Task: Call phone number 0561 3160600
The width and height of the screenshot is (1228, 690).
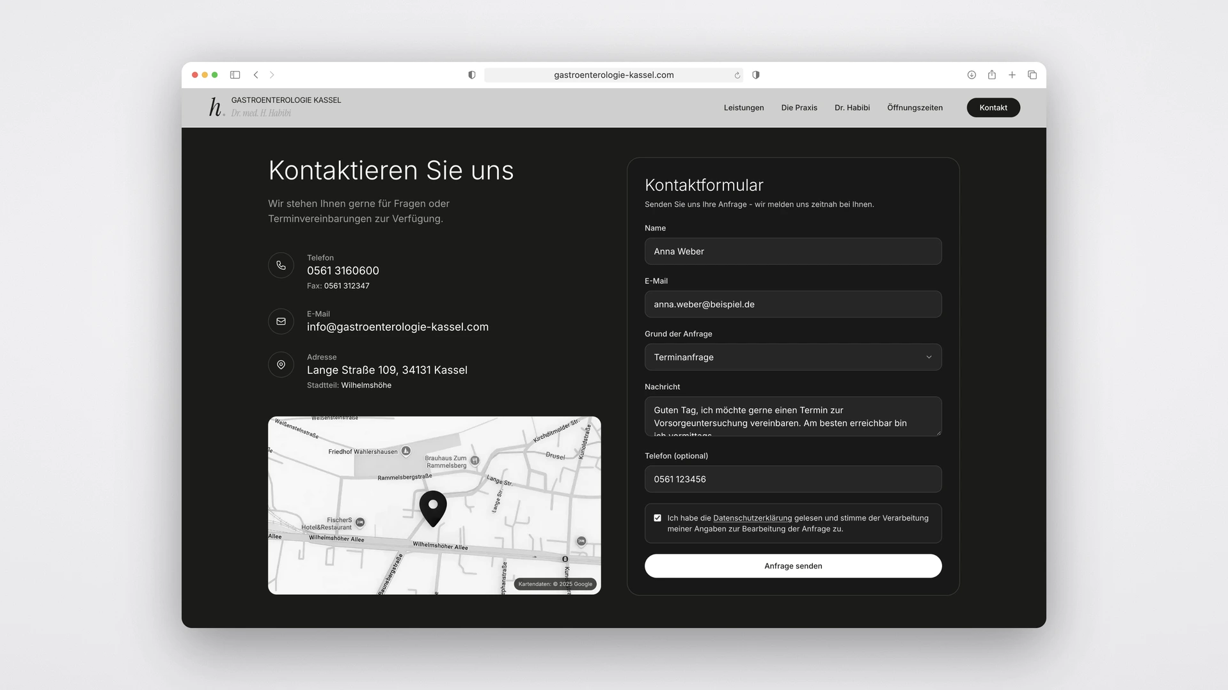Action: pos(343,271)
